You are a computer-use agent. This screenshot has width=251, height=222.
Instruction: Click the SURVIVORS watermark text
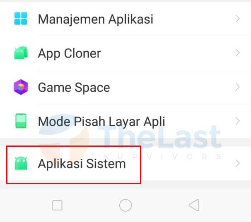(x=162, y=157)
